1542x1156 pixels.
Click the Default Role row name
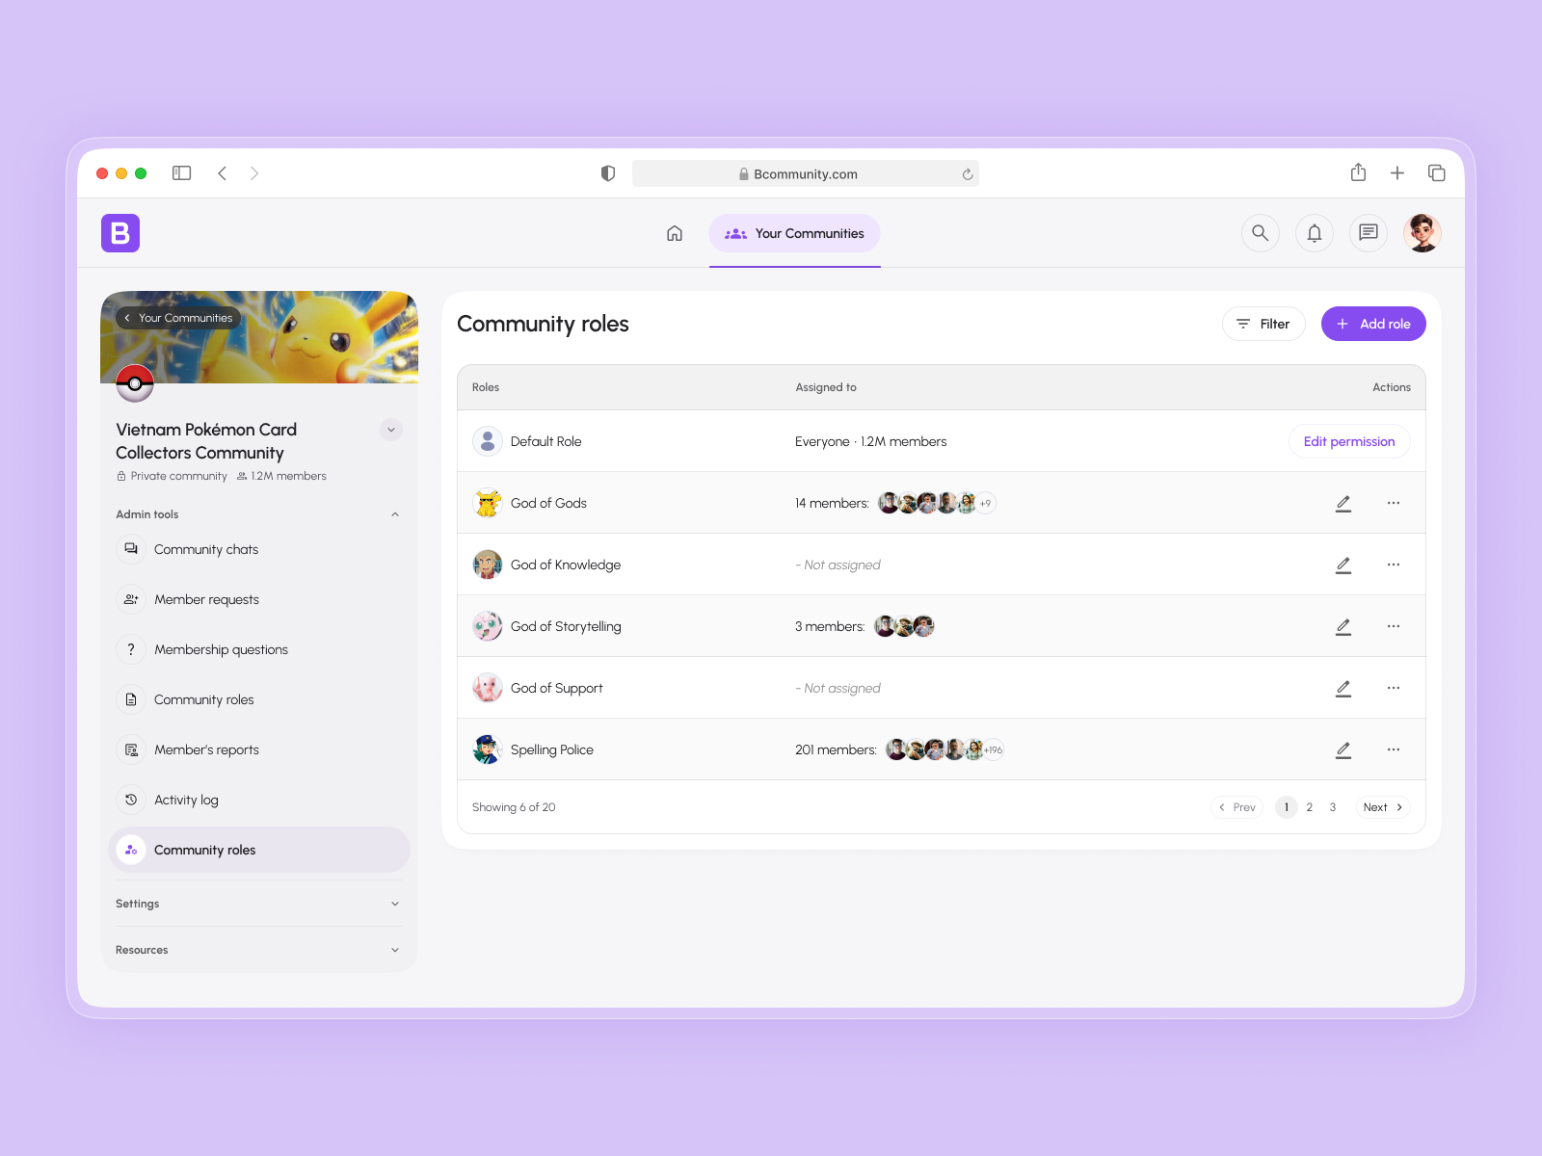546,441
